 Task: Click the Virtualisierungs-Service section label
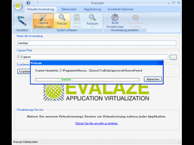click(x=30, y=110)
